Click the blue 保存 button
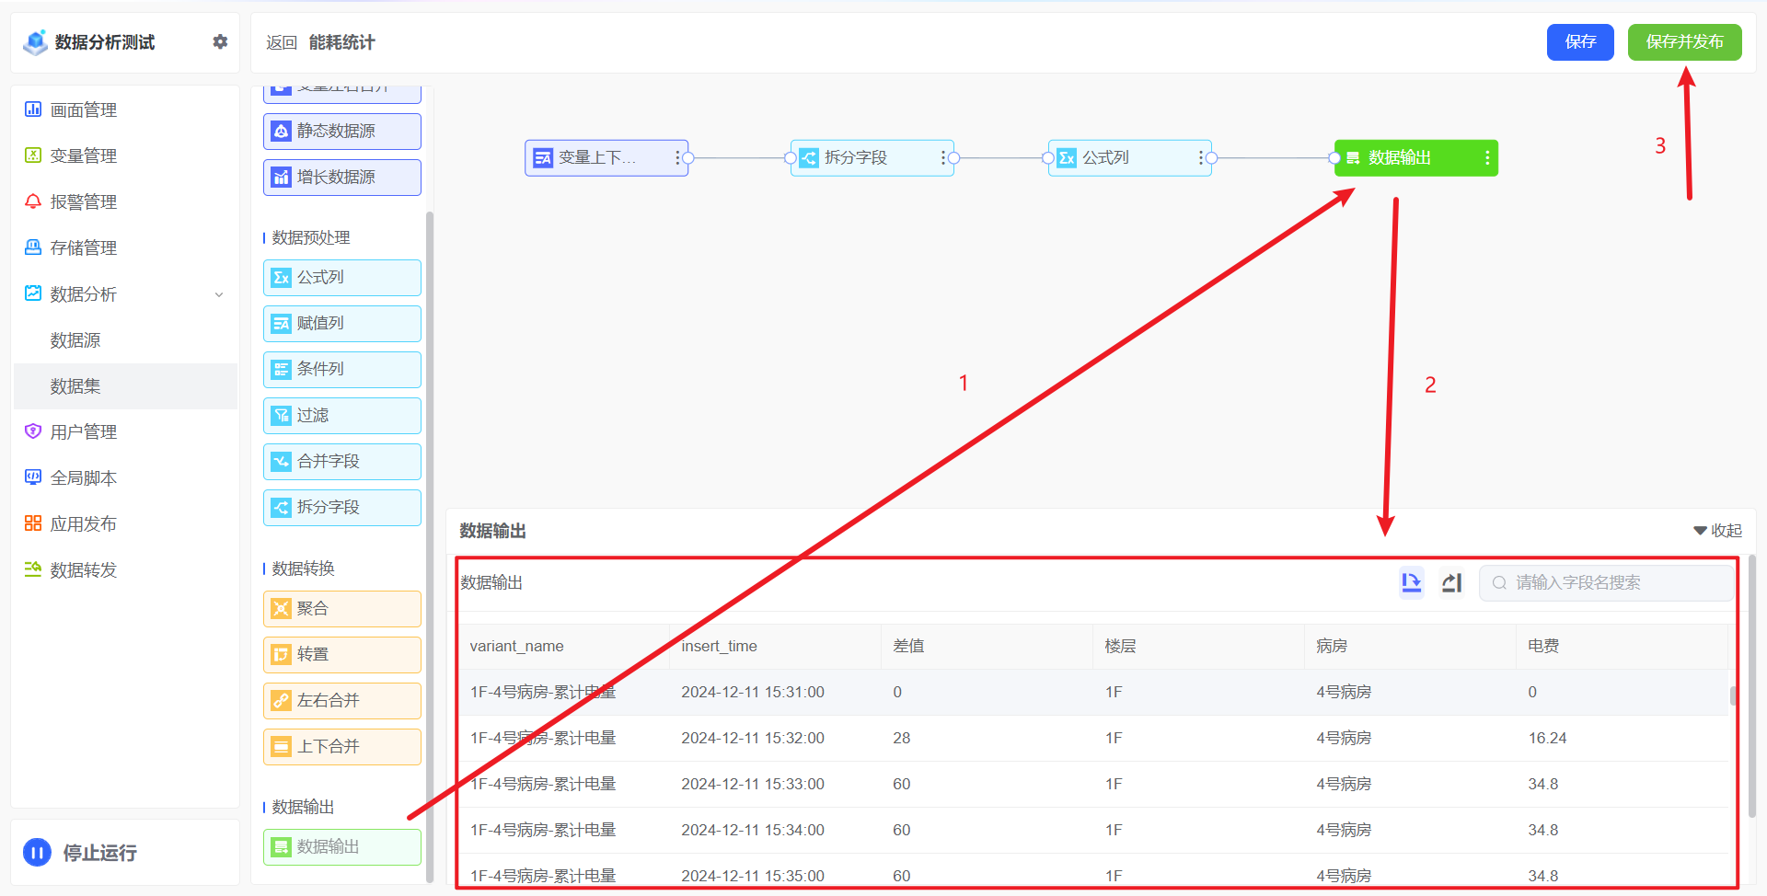 tap(1579, 42)
